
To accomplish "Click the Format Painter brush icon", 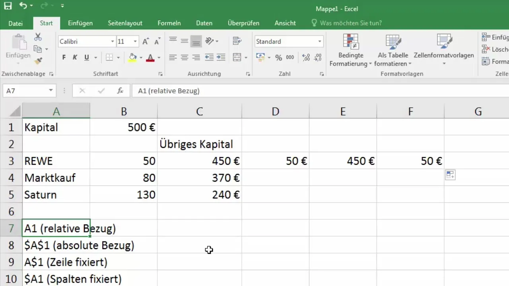I will point(38,61).
